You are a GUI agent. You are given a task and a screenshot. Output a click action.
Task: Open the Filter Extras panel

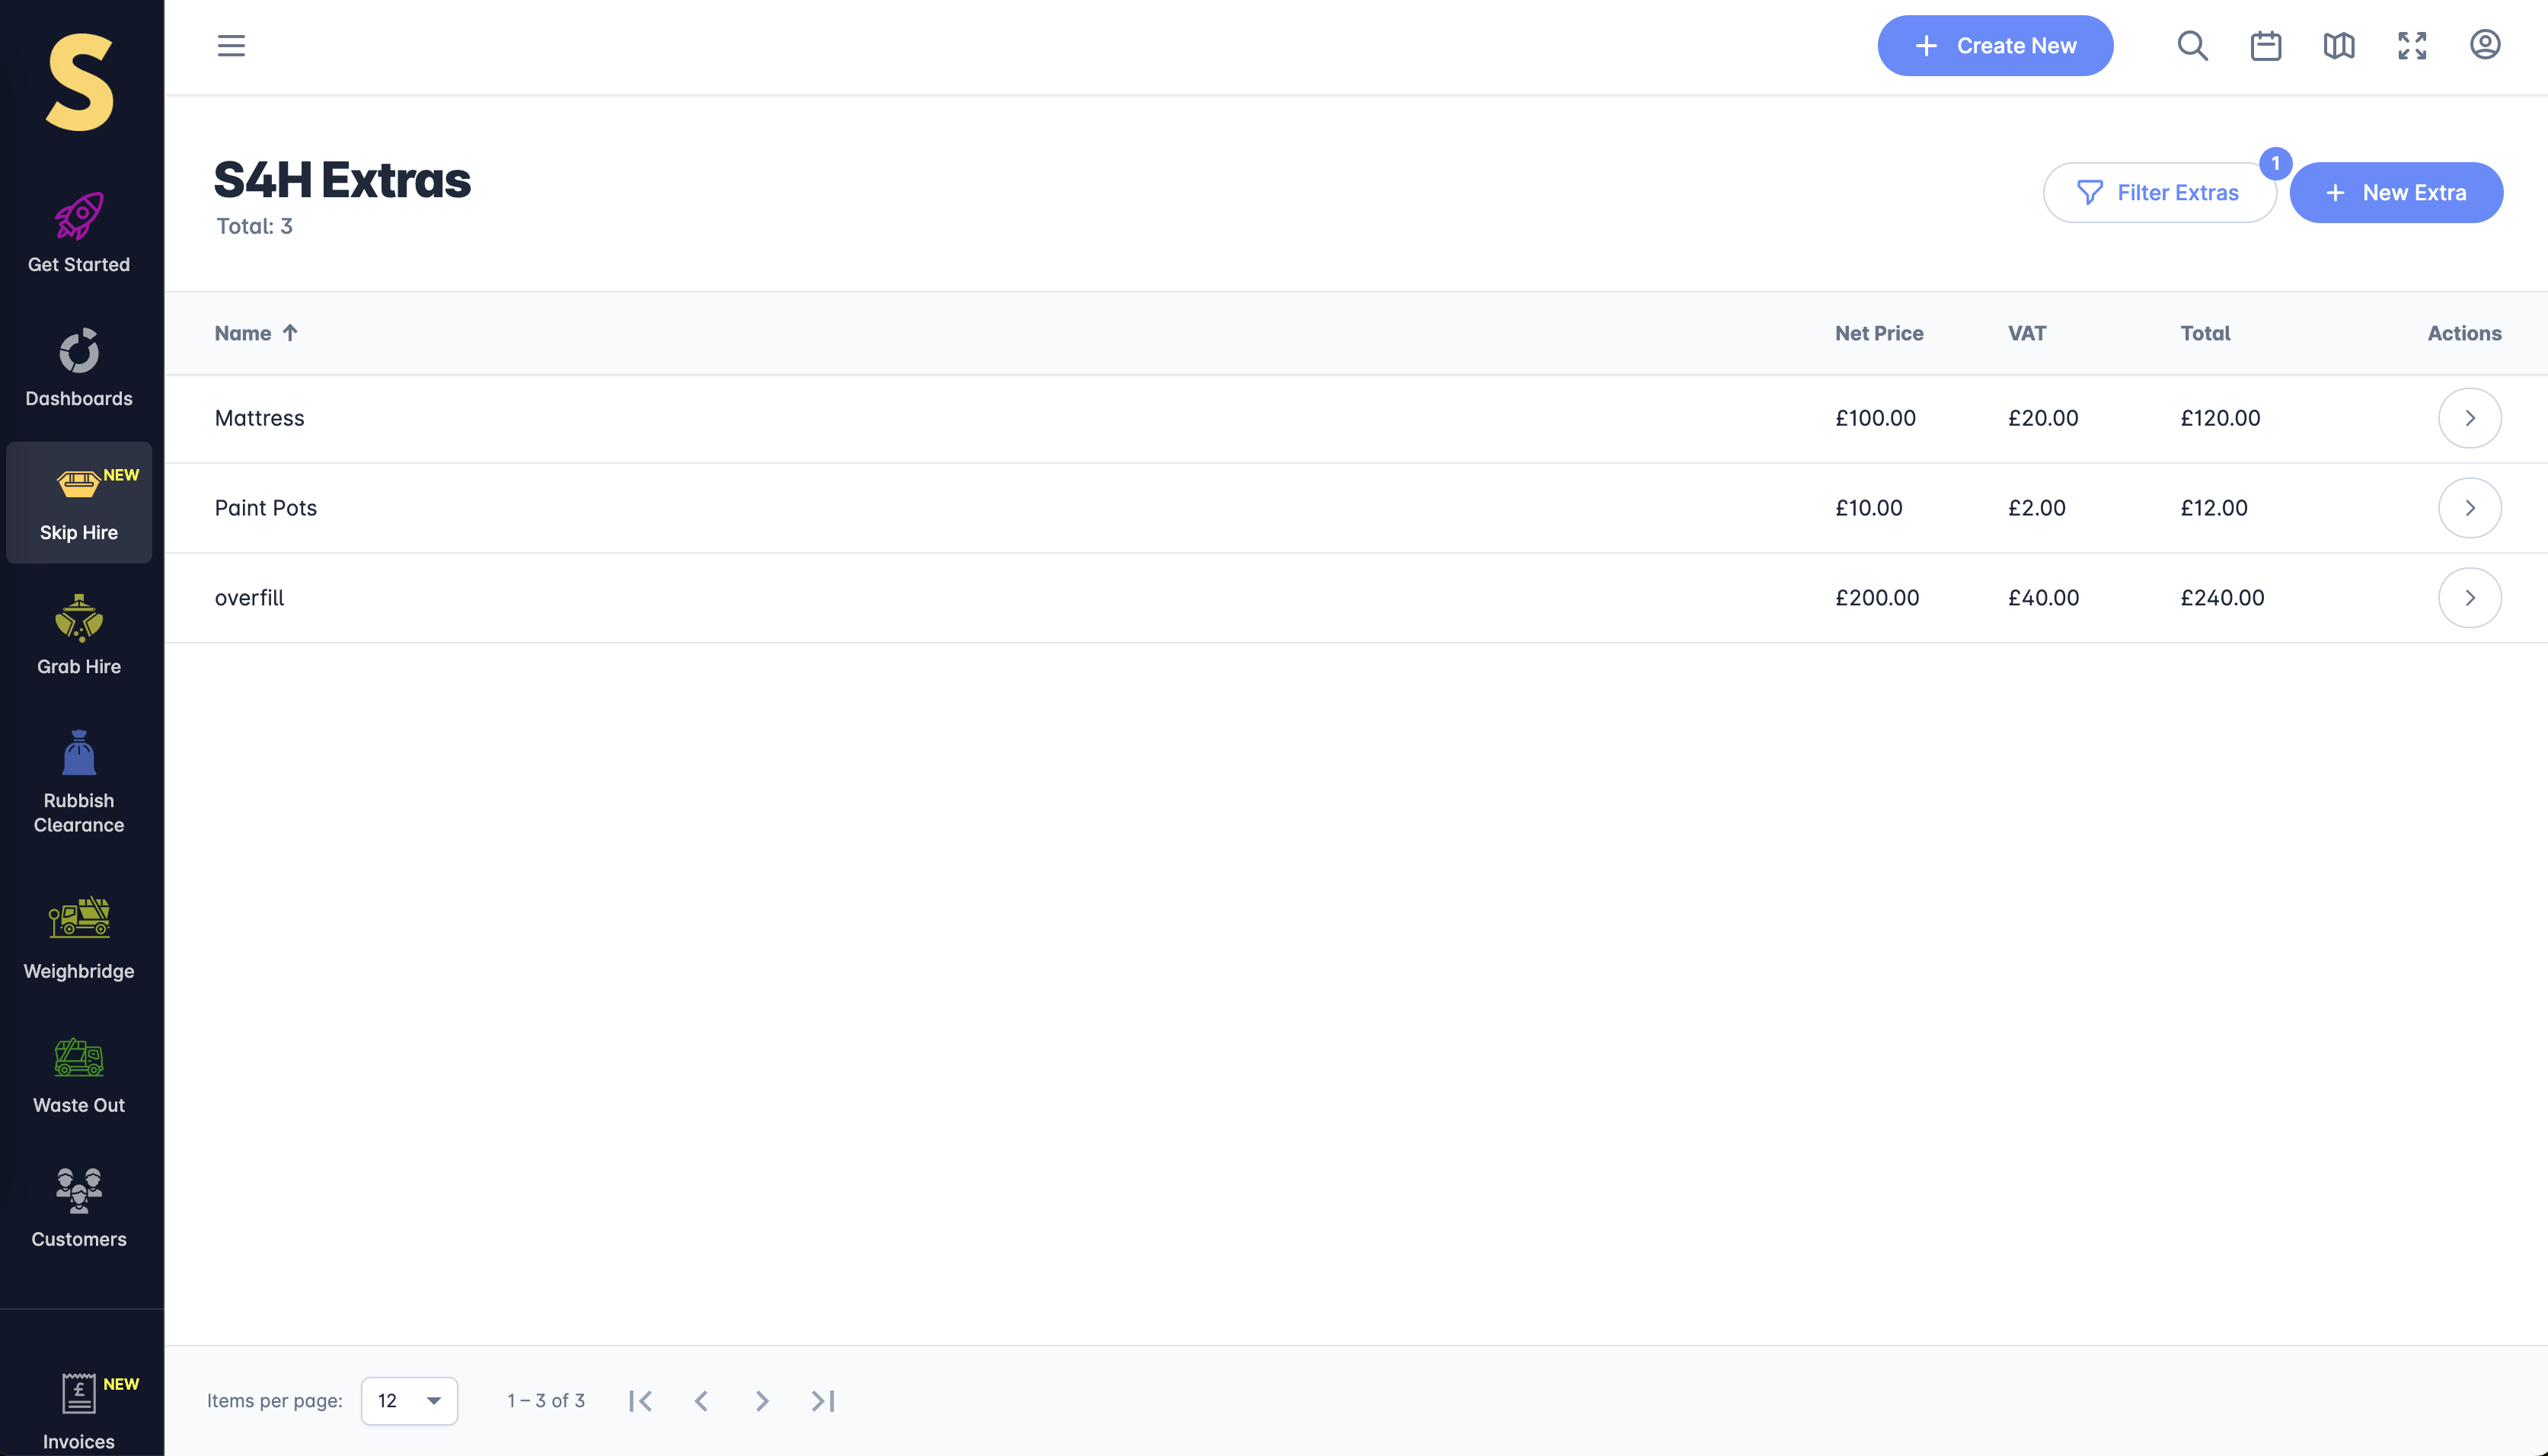(x=2159, y=193)
